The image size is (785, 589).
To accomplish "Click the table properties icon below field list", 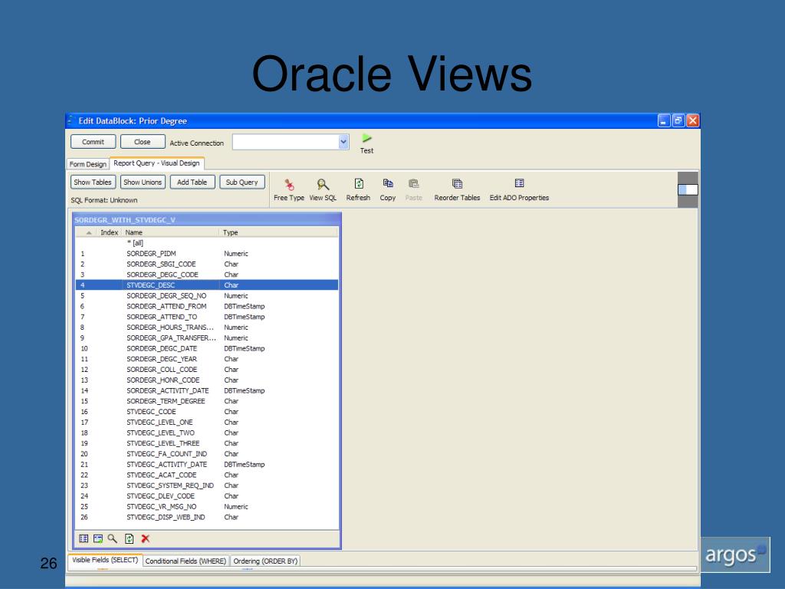I will point(84,538).
